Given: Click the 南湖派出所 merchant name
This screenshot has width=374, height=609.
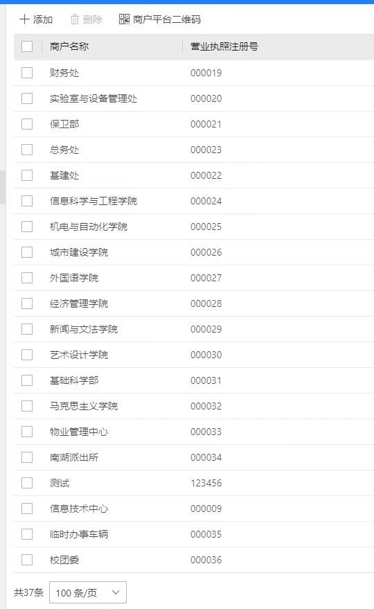Looking at the screenshot, I should click(74, 457).
